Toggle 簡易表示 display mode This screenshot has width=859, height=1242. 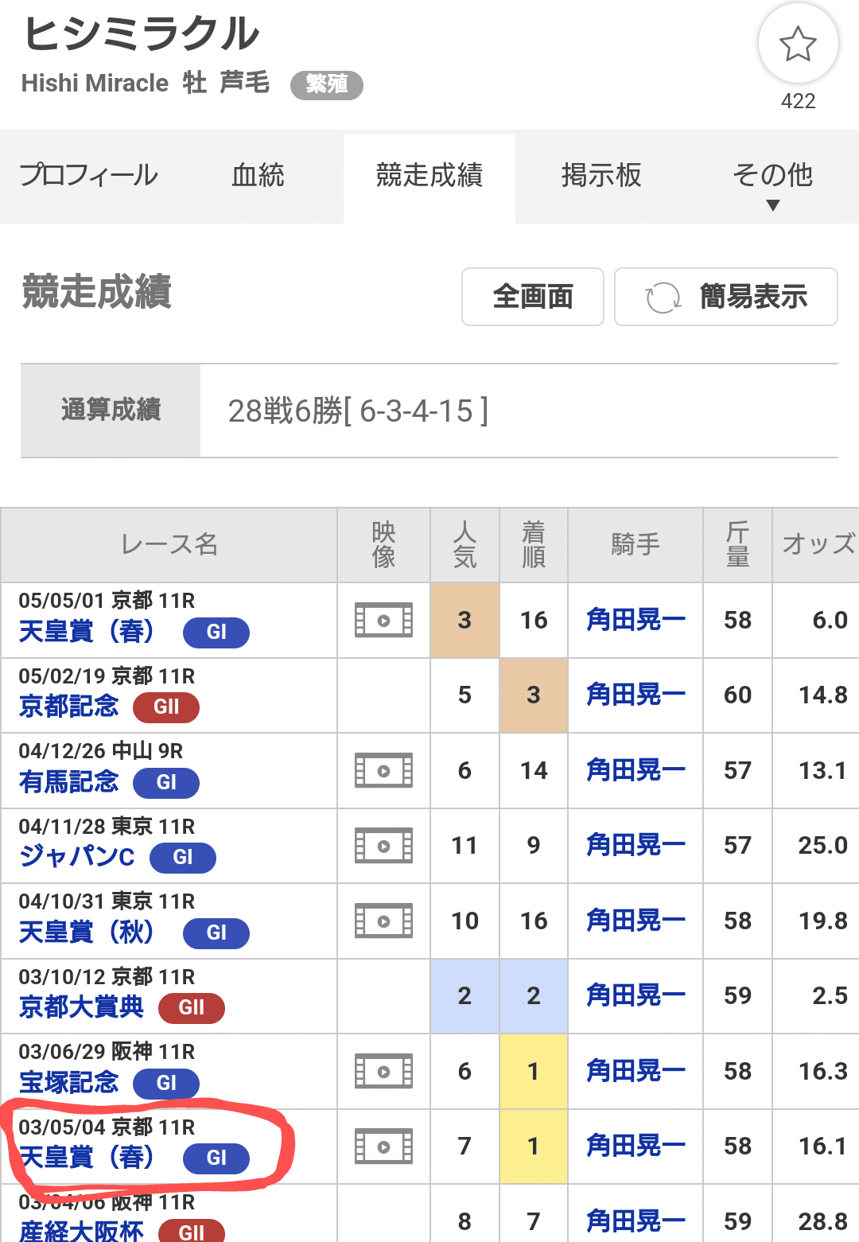click(x=726, y=297)
